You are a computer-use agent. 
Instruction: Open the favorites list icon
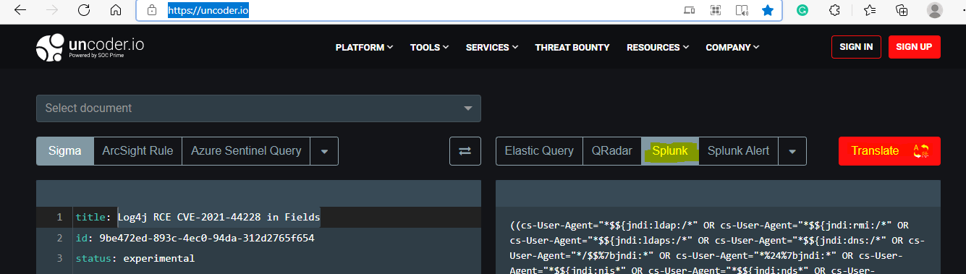click(x=869, y=11)
